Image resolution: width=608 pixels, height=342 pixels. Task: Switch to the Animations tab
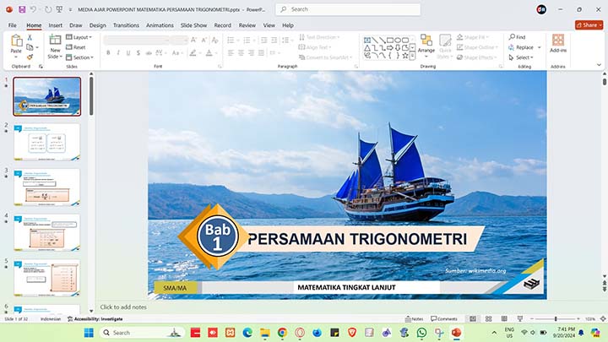pyautogui.click(x=160, y=25)
